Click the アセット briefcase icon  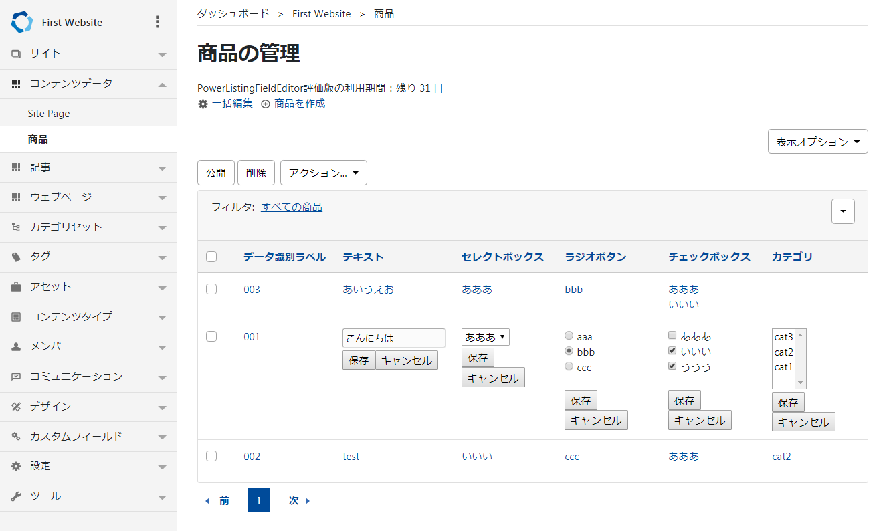16,287
